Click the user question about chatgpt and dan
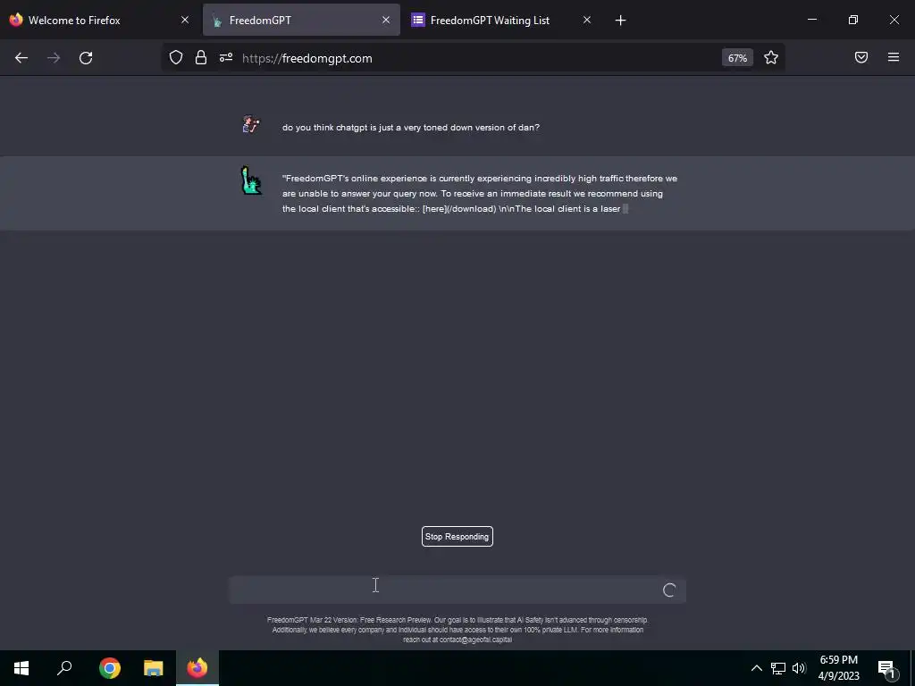Viewport: 915px width, 686px height. (411, 127)
